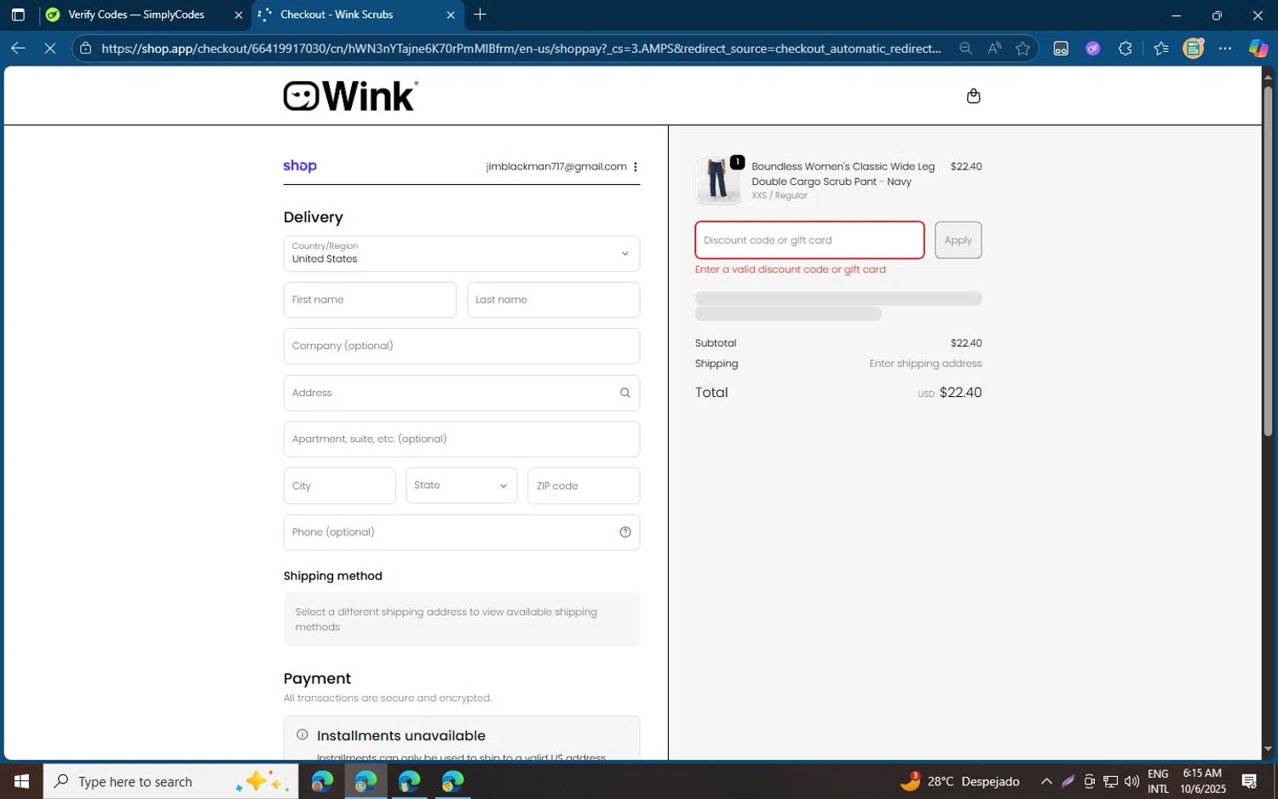The height and width of the screenshot is (799, 1278).
Task: Open the State dropdown
Action: tap(462, 486)
